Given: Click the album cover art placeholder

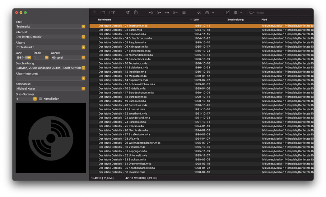Looking at the screenshot, I should [51, 138].
